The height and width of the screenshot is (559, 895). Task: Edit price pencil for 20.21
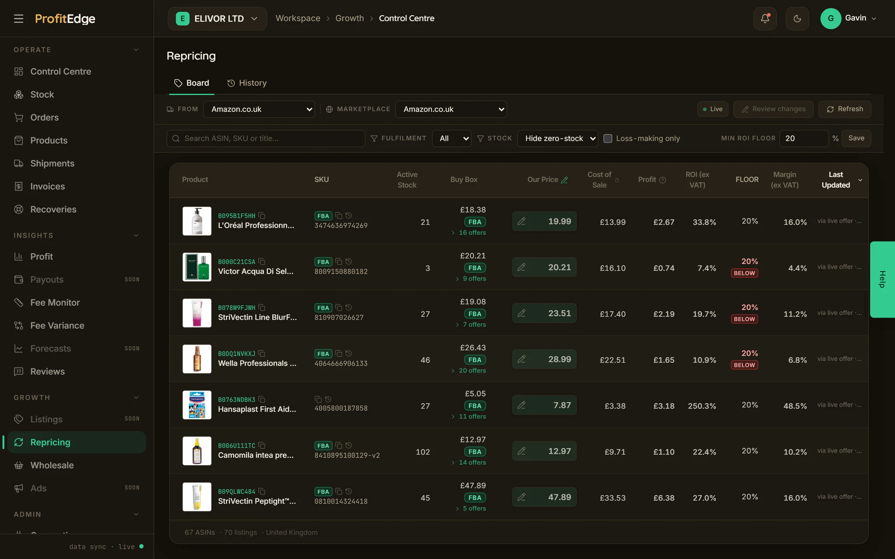point(521,267)
